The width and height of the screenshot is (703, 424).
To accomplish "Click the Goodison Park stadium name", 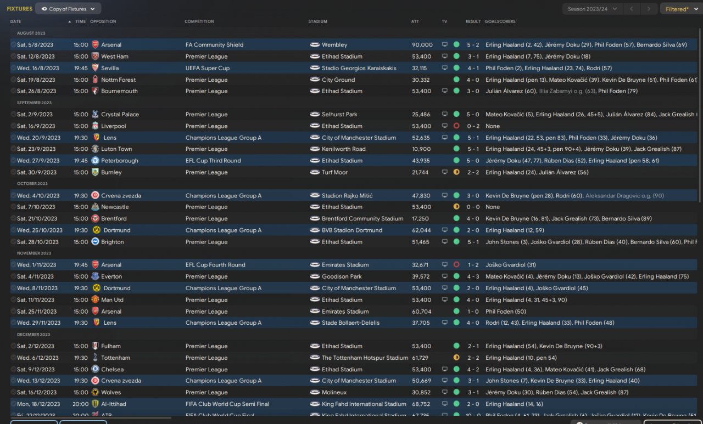I will tap(342, 277).
